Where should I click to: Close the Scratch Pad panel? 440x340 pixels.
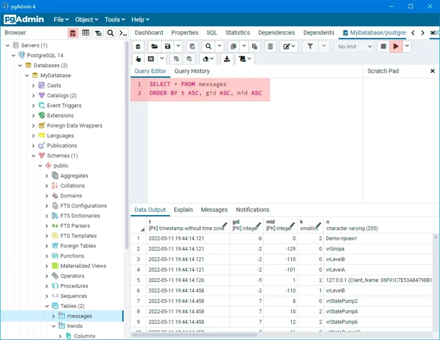point(432,71)
